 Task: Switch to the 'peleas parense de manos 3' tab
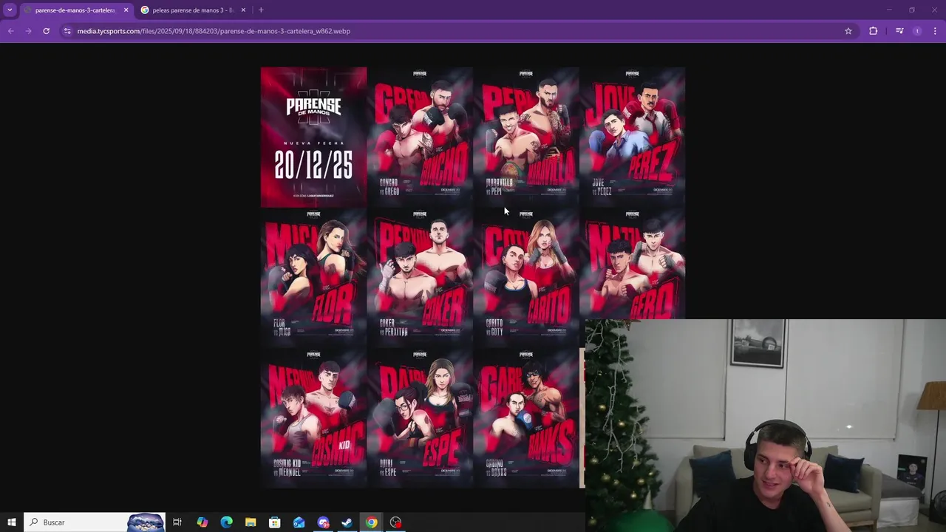192,10
